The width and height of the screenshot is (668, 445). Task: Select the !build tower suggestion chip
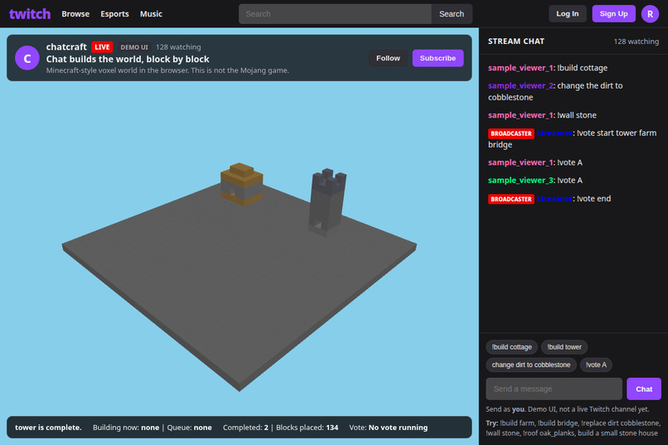click(564, 347)
